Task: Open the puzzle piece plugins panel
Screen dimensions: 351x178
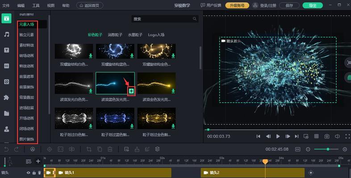Action: [x=7, y=97]
